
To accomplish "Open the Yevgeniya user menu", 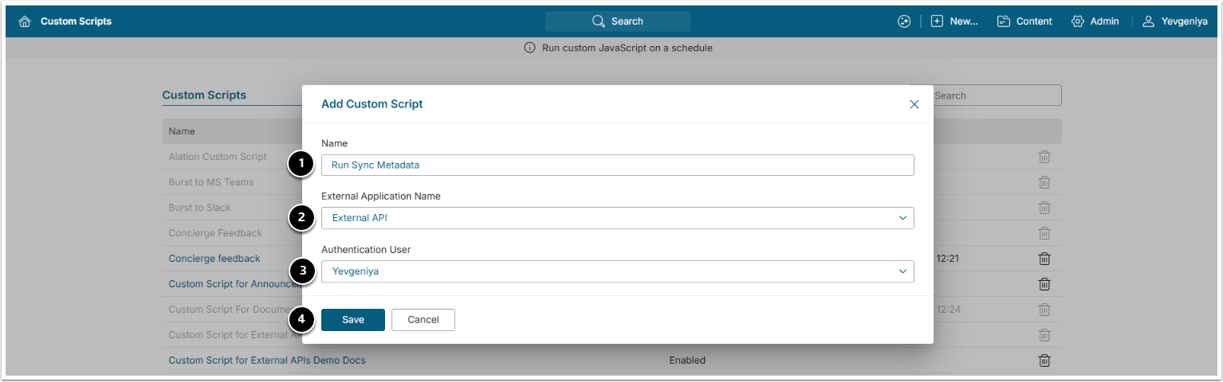I will pos(1175,21).
